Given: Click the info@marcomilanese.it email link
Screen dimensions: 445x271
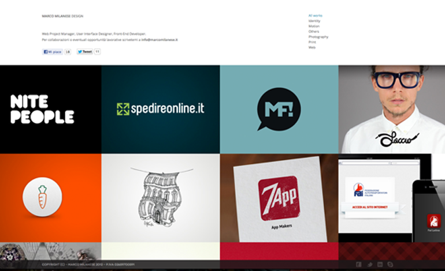Looking at the screenshot, I should (x=160, y=40).
